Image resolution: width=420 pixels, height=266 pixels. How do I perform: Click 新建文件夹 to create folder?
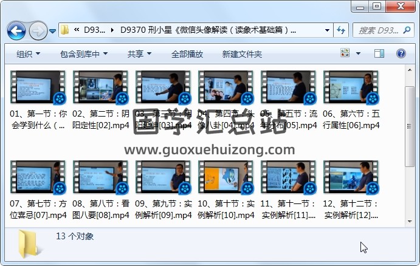tap(242, 54)
